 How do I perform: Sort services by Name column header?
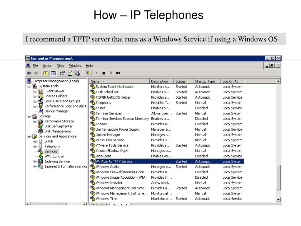119,81
